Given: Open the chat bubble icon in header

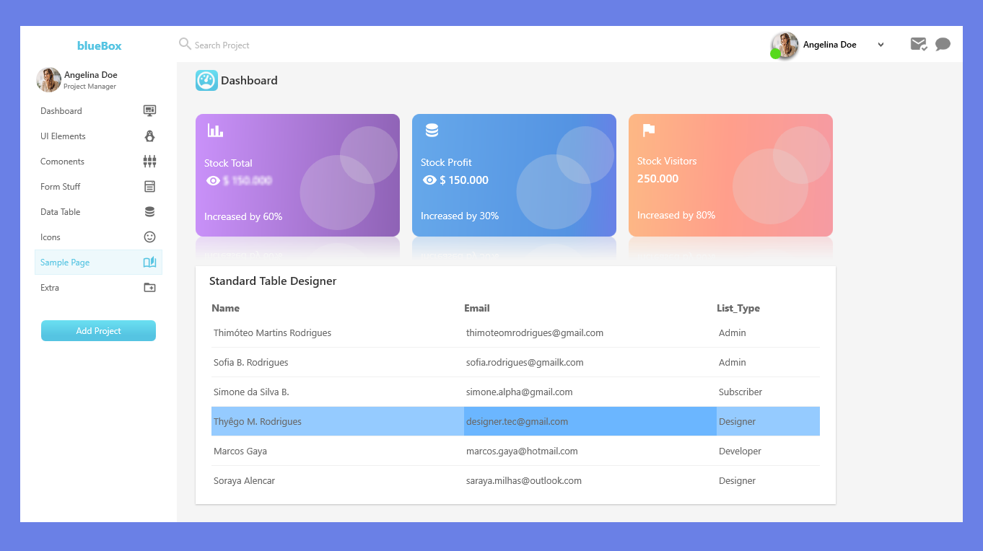Looking at the screenshot, I should [x=943, y=45].
